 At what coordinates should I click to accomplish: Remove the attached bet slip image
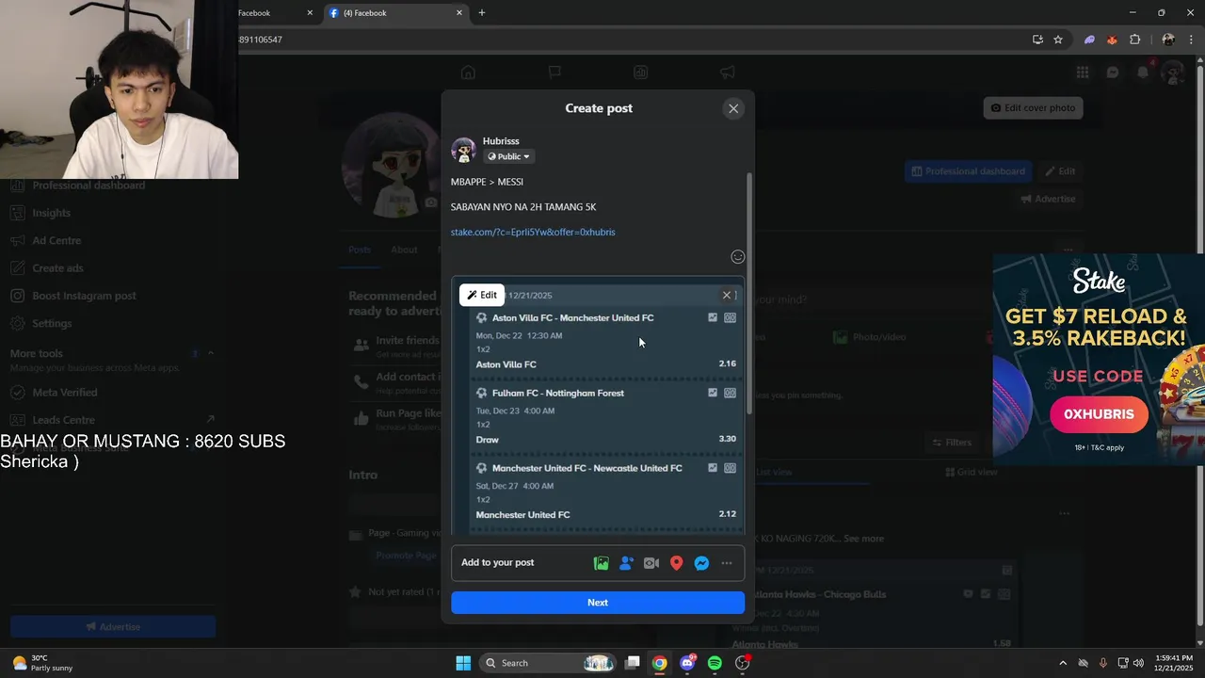727,295
